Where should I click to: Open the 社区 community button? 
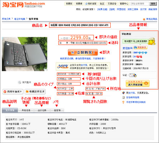102,4
